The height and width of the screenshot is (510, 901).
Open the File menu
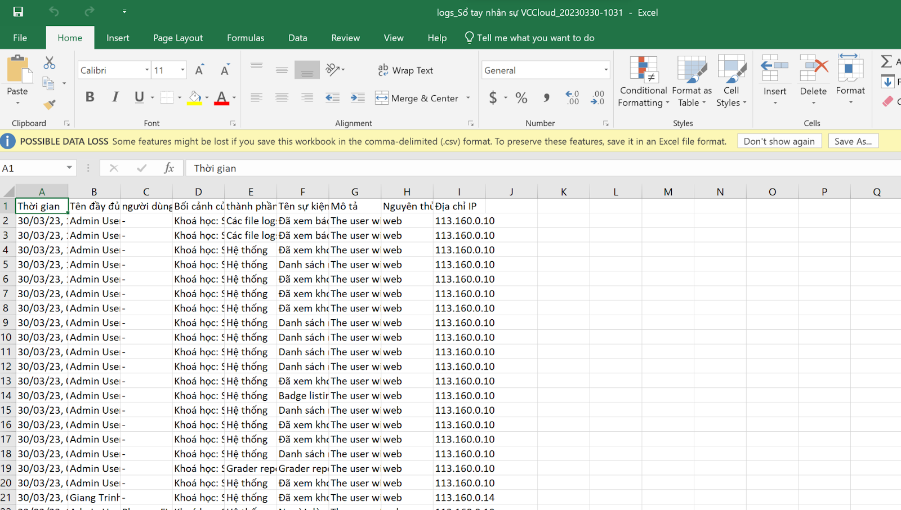click(20, 38)
